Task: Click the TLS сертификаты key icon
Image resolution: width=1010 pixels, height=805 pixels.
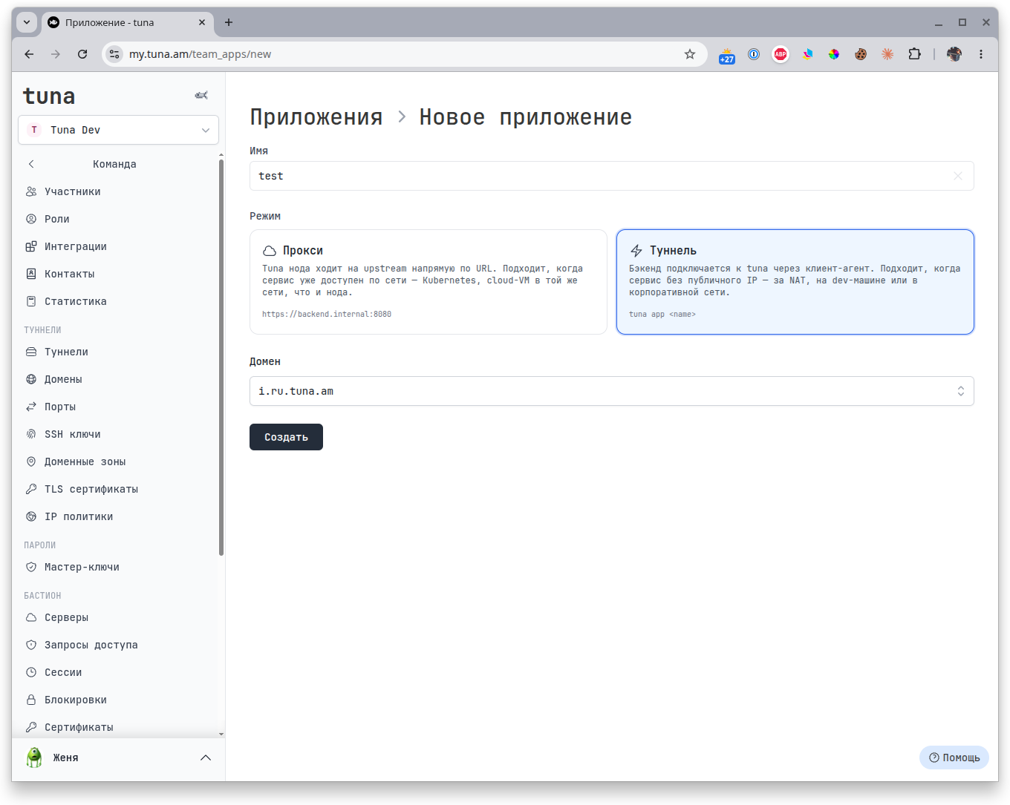Action: 31,489
